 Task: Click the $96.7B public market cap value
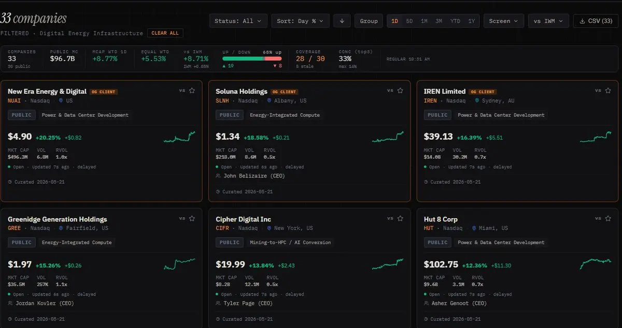pos(63,58)
